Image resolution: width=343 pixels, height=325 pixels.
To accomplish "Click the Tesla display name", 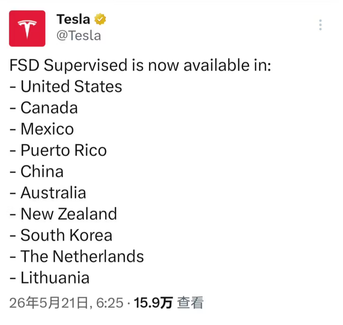I will 73,19.
